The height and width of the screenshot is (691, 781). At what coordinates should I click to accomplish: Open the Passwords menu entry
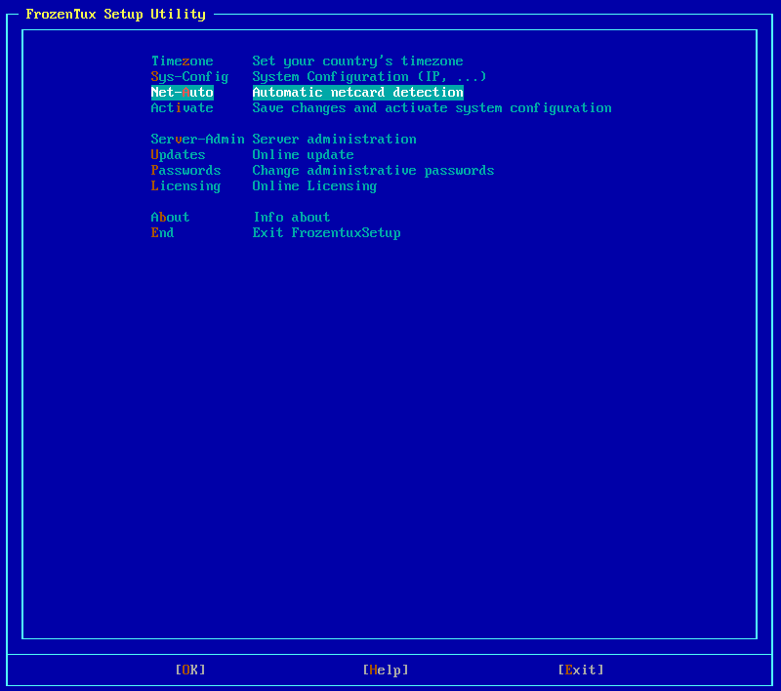185,170
